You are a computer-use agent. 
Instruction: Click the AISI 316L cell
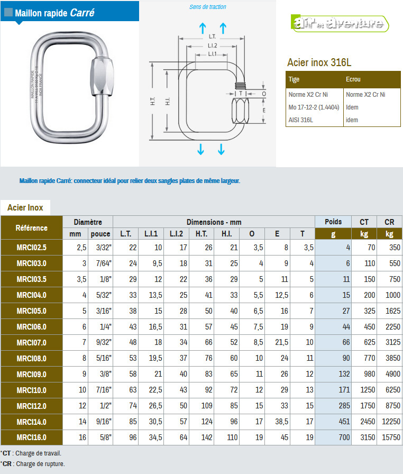click(300, 120)
